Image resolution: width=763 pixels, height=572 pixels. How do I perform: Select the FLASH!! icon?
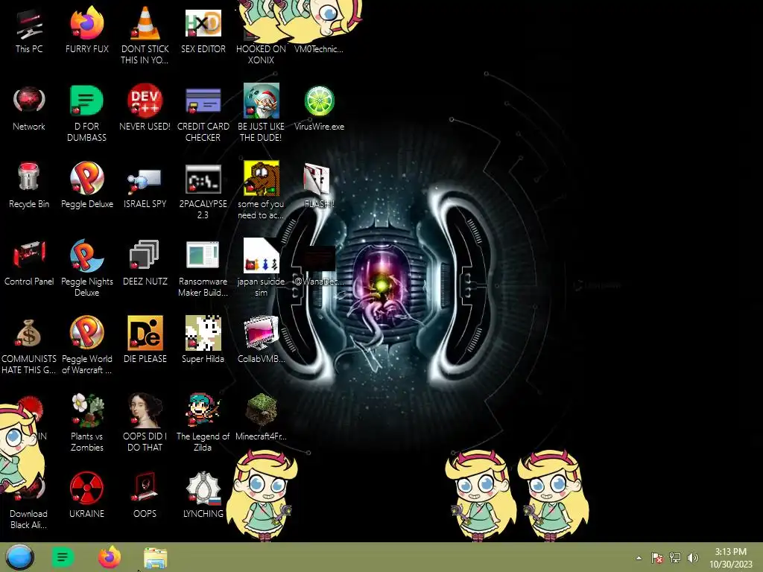[x=317, y=179]
